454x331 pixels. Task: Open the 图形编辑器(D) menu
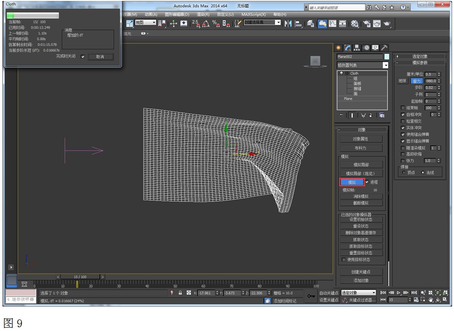click(x=177, y=14)
